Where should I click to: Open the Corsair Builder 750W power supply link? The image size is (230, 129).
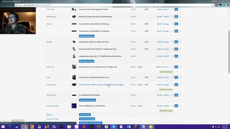click(101, 85)
